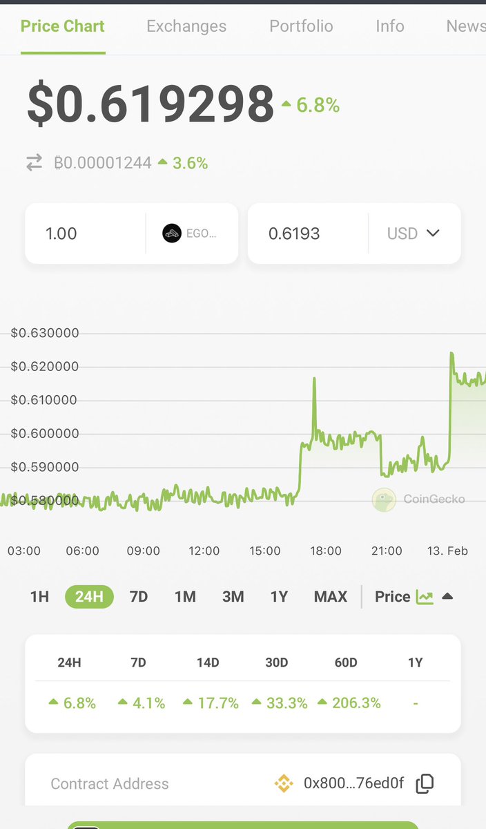Click the 1Y column header in table
The width and height of the screenshot is (486, 829).
pyautogui.click(x=415, y=663)
